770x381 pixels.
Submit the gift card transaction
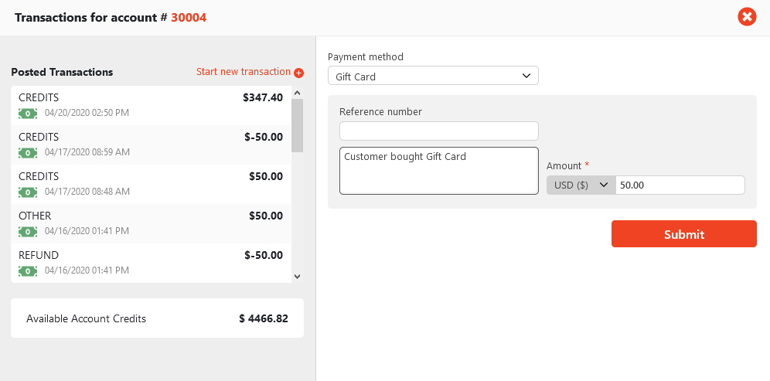pos(683,234)
